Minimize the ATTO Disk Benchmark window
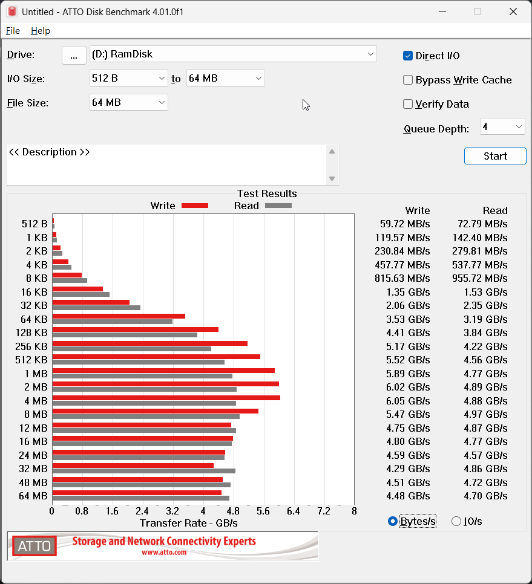532x584 pixels. pyautogui.click(x=442, y=11)
